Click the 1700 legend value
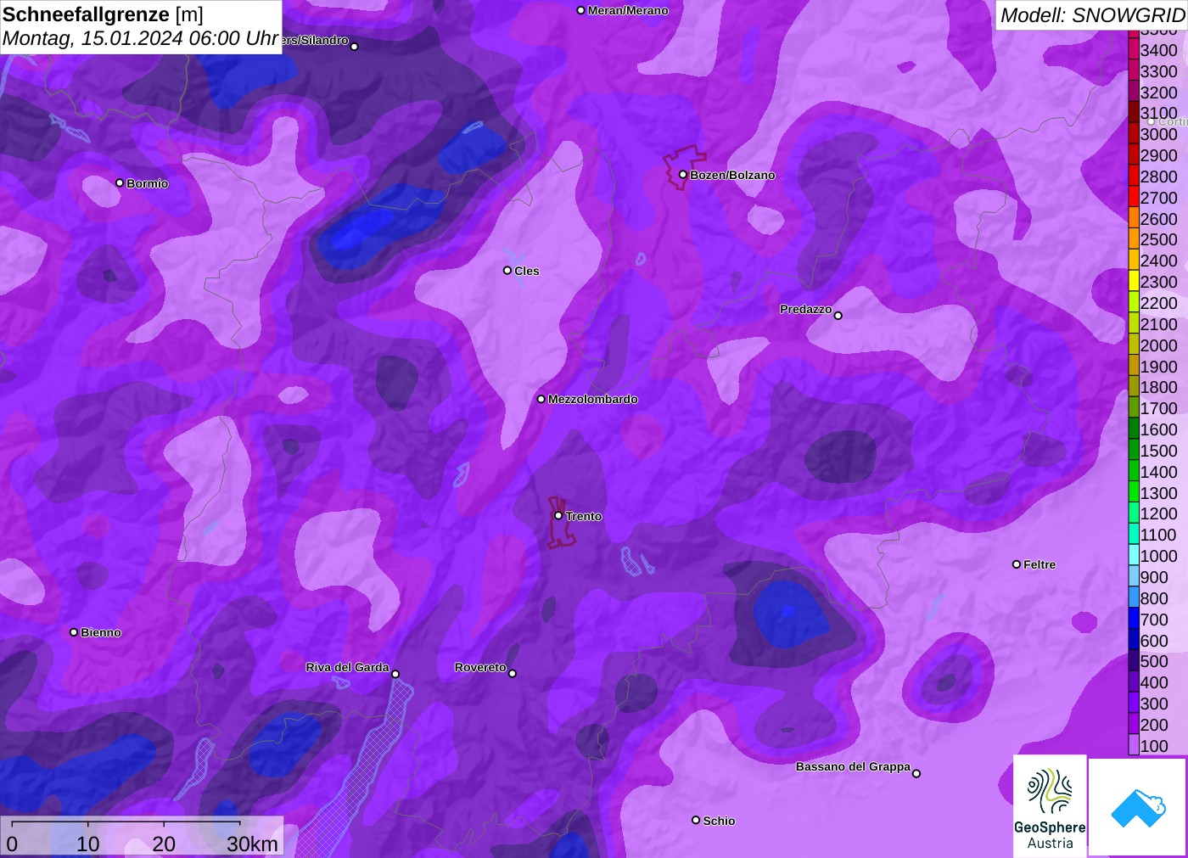 [x=1159, y=408]
